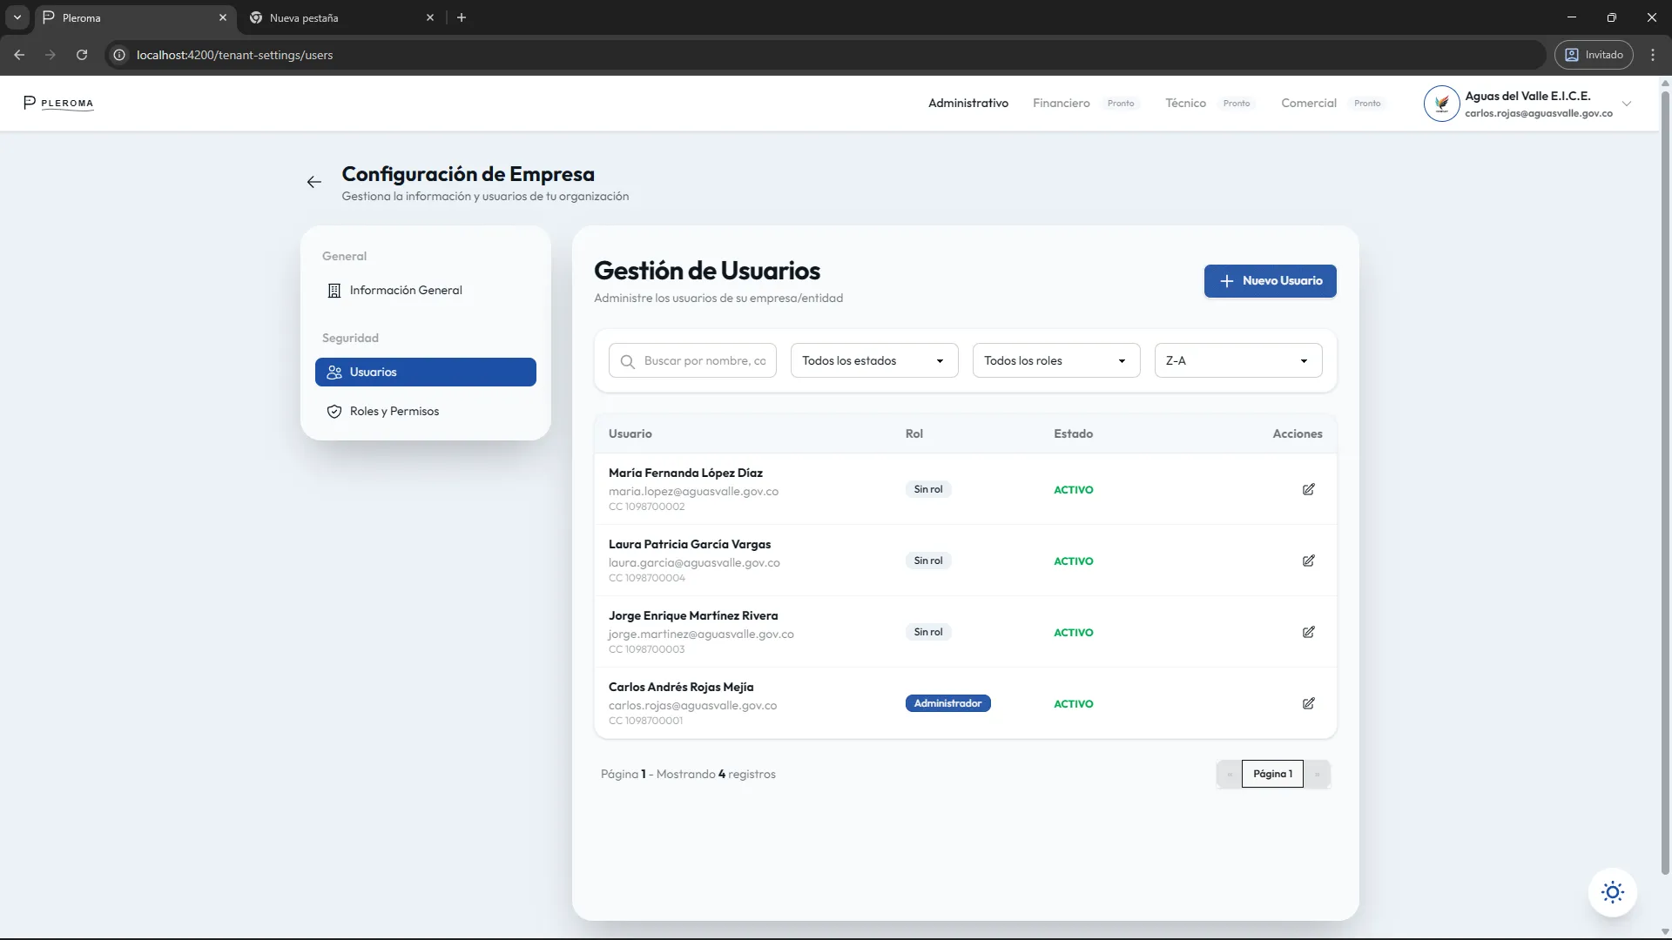Click the Pleroma logo in the header

(57, 103)
